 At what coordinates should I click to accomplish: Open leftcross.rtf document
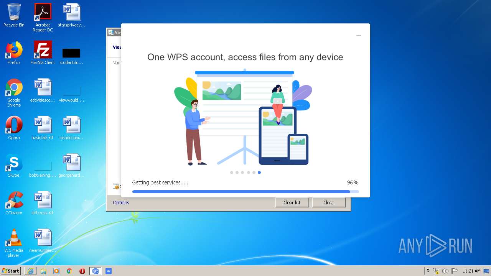click(x=43, y=203)
